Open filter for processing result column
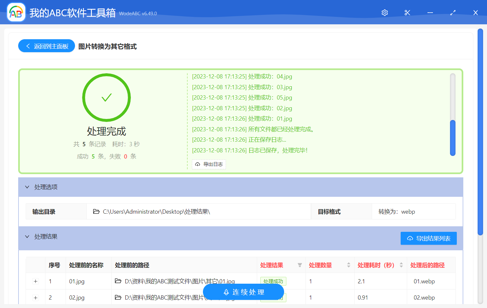487x308 pixels. click(300, 265)
